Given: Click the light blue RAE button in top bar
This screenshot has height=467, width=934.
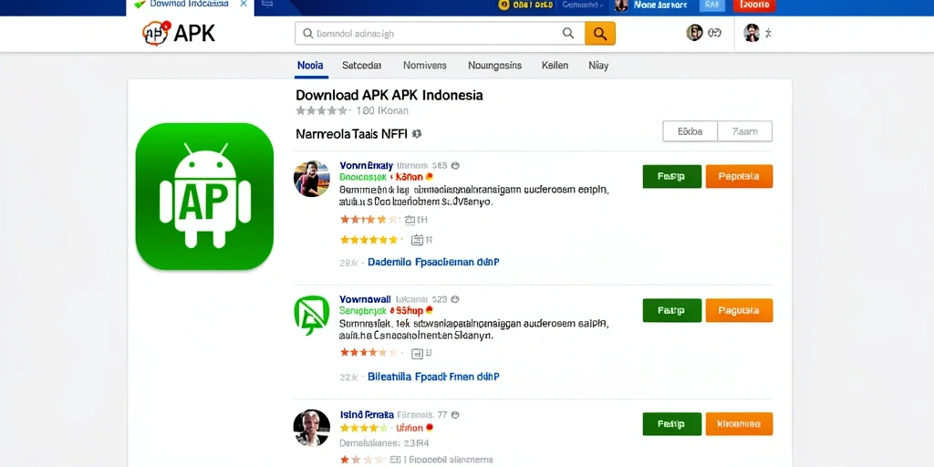Looking at the screenshot, I should (x=711, y=5).
